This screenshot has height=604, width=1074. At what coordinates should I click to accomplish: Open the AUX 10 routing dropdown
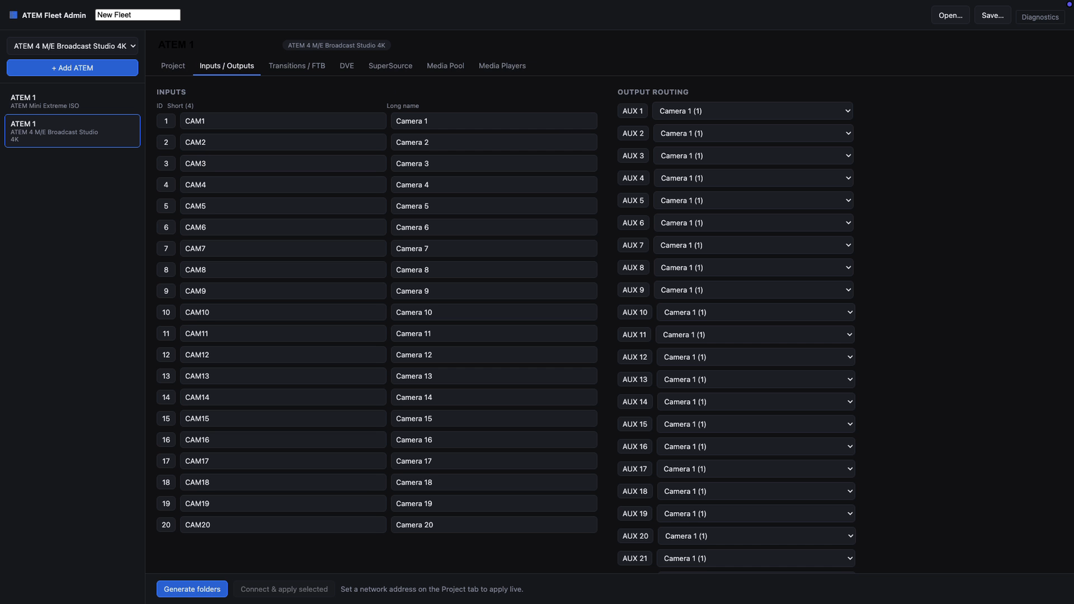pos(755,312)
